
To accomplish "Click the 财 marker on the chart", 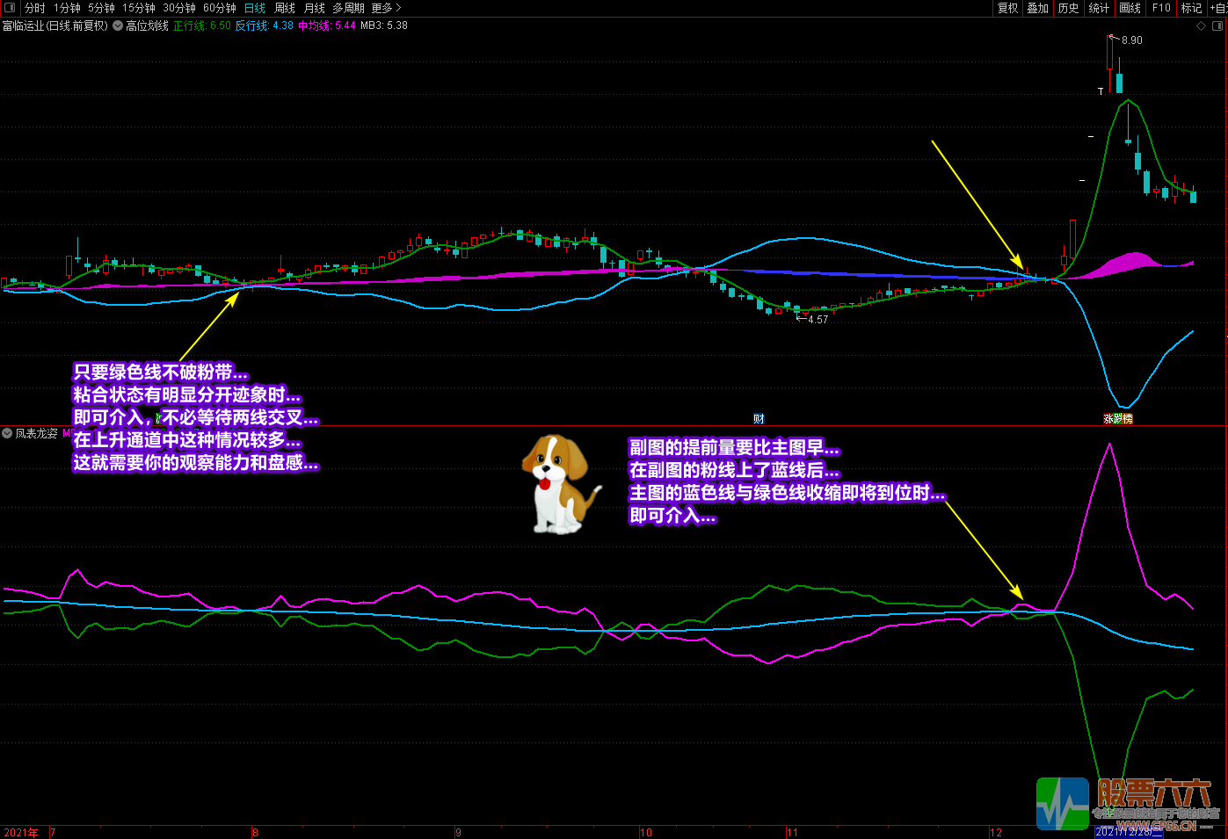I will (759, 419).
